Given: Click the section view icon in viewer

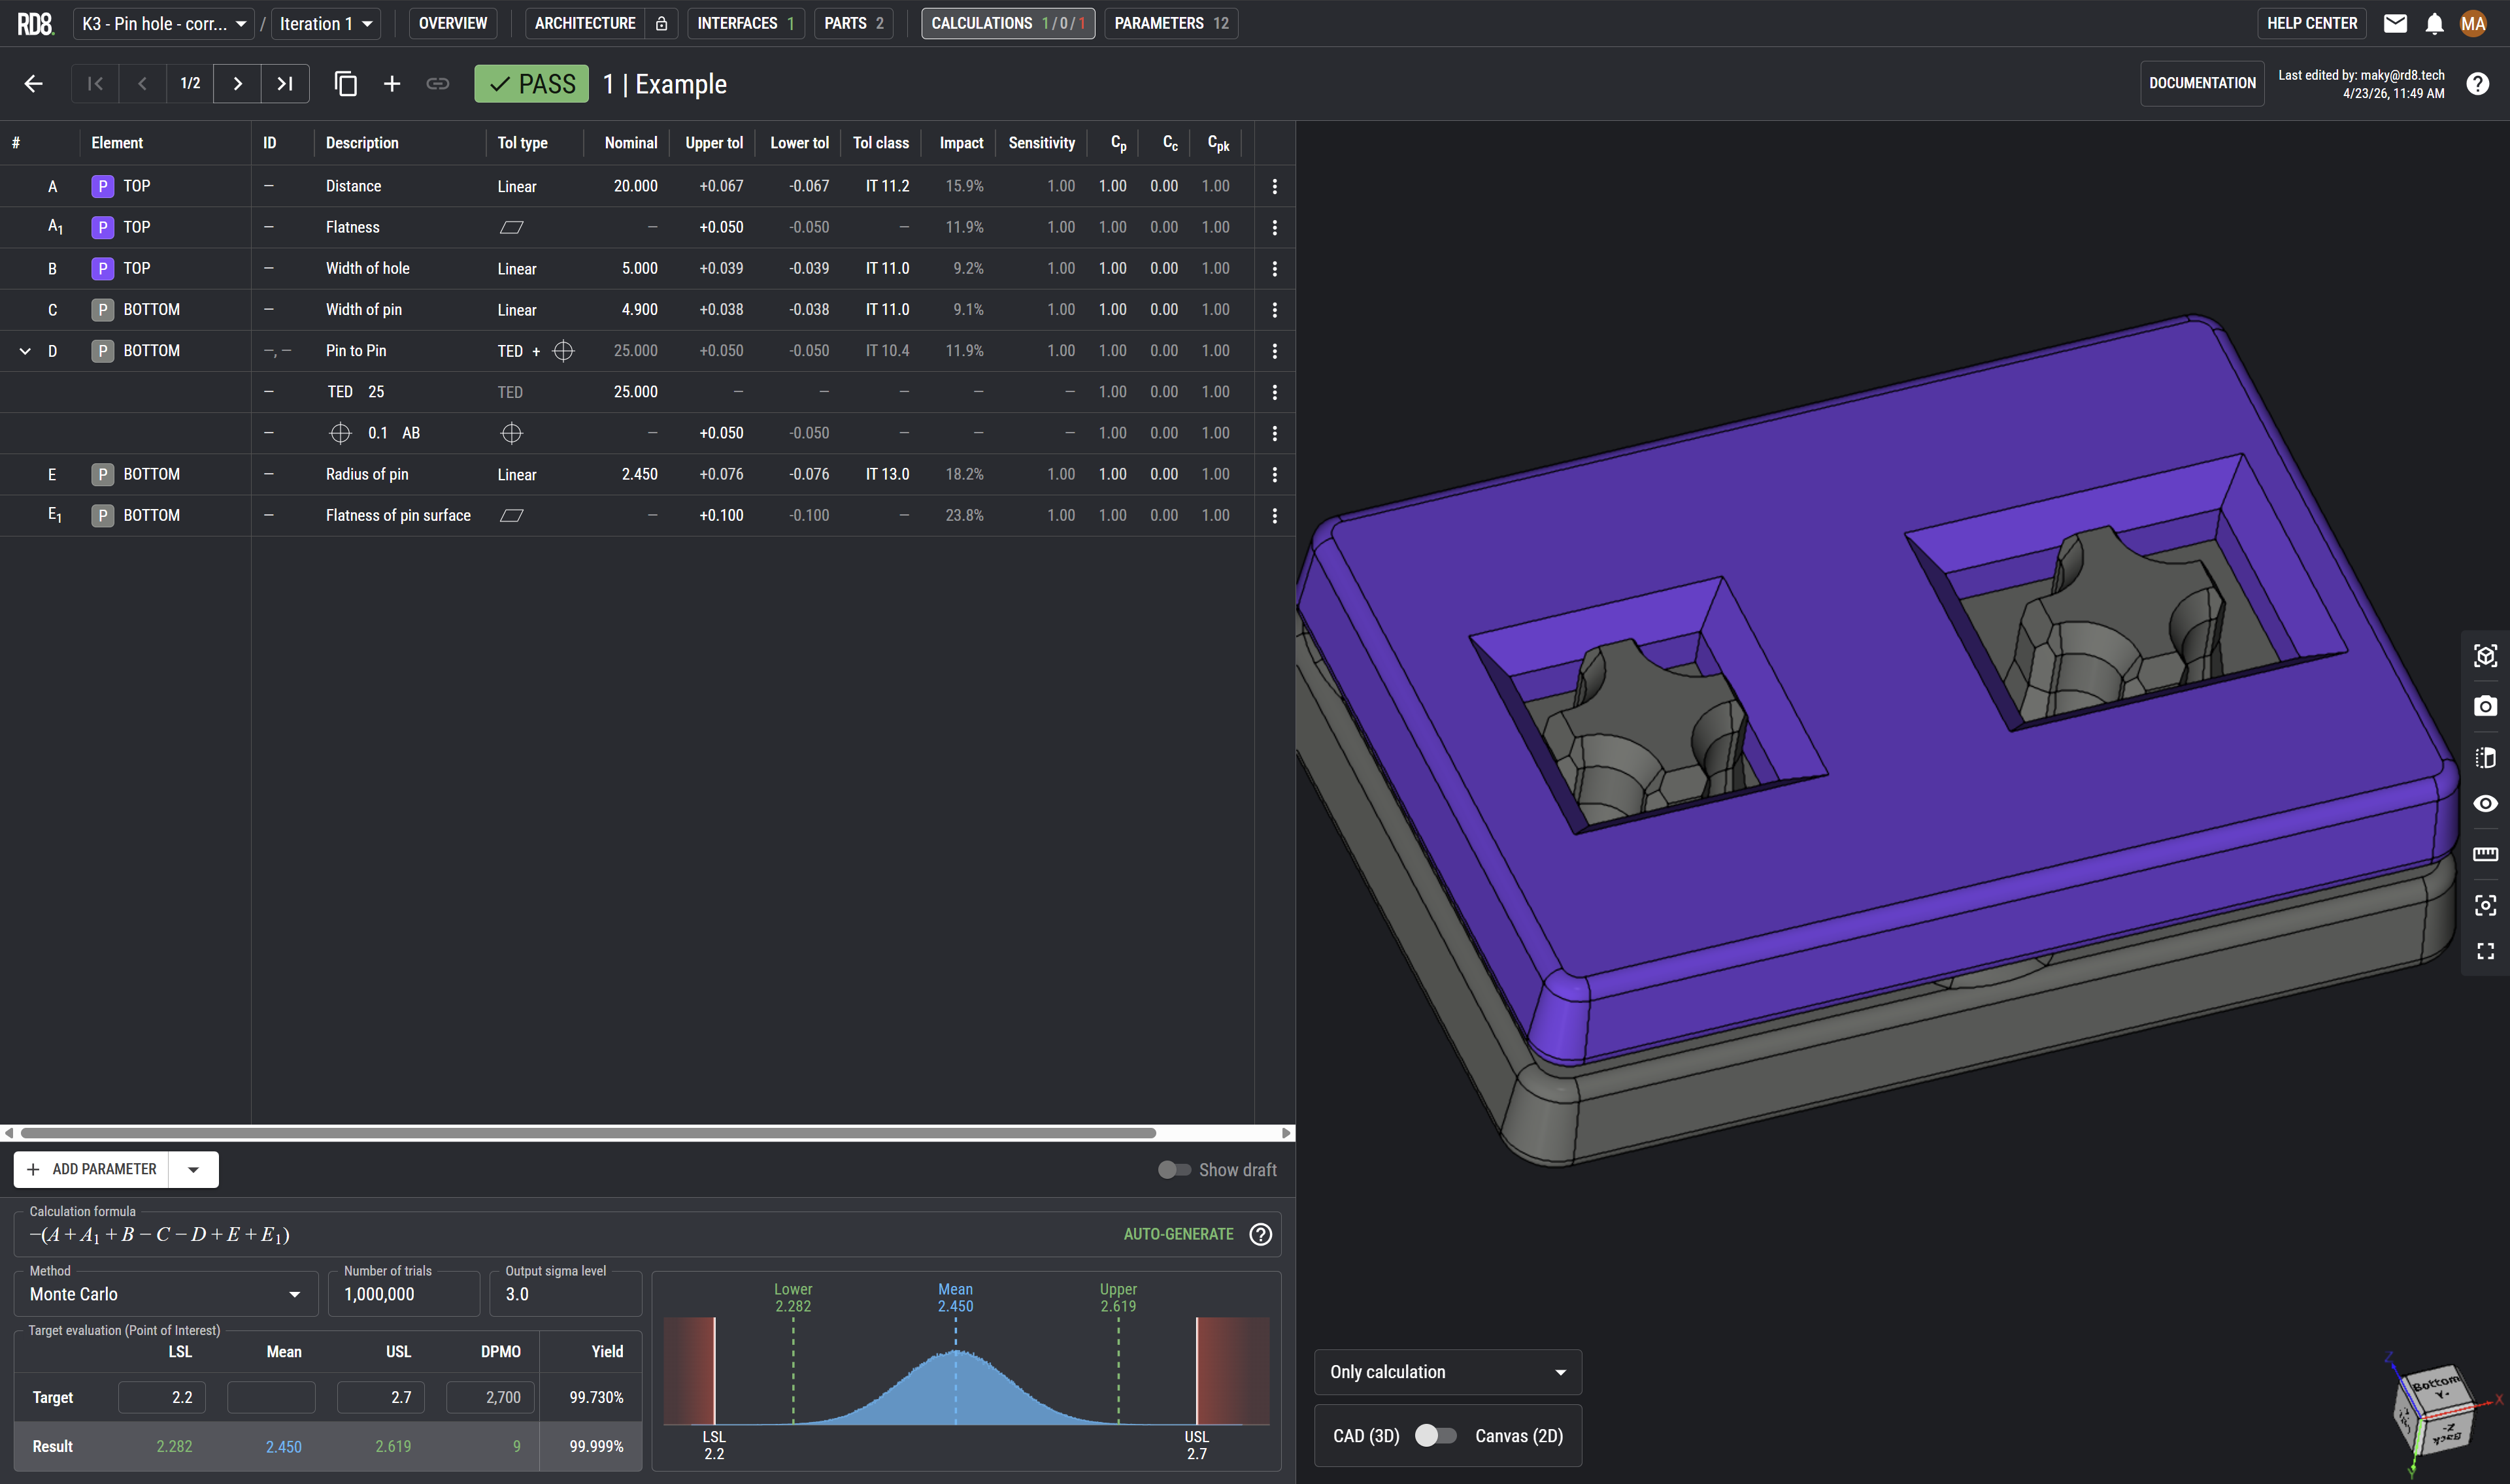Looking at the screenshot, I should tap(2485, 757).
